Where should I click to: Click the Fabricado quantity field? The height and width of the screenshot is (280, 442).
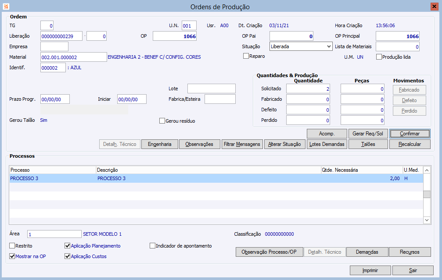(x=308, y=99)
